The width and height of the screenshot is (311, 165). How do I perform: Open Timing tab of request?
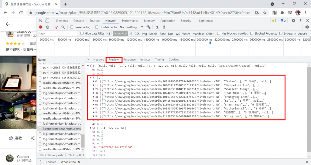tap(159, 59)
